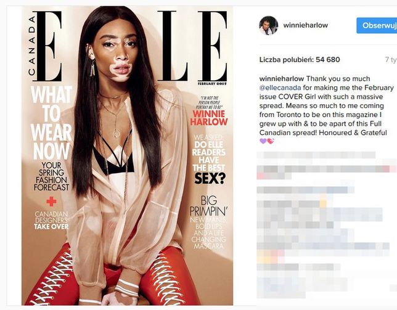
Task: Click the winnieharlow name starting the caption
Action: [282, 79]
